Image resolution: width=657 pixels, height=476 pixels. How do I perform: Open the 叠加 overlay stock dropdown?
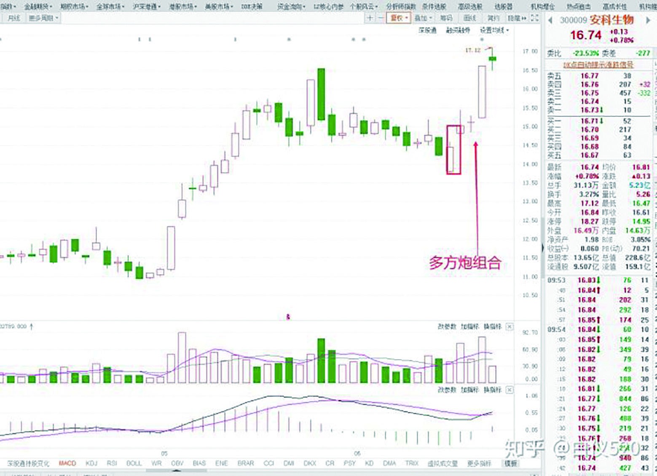423,18
